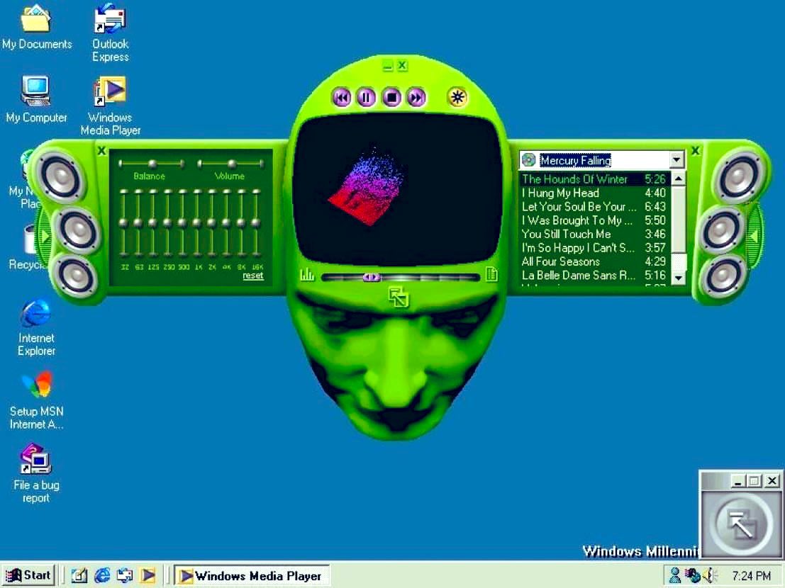Image resolution: width=785 pixels, height=588 pixels.
Task: Select I Hung My Head track
Action: pyautogui.click(x=594, y=193)
